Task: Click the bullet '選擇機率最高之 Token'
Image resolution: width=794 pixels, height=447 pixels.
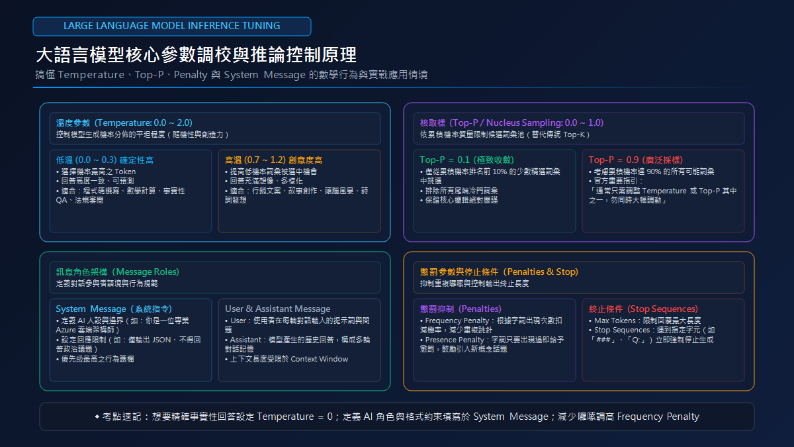Action: [x=96, y=172]
